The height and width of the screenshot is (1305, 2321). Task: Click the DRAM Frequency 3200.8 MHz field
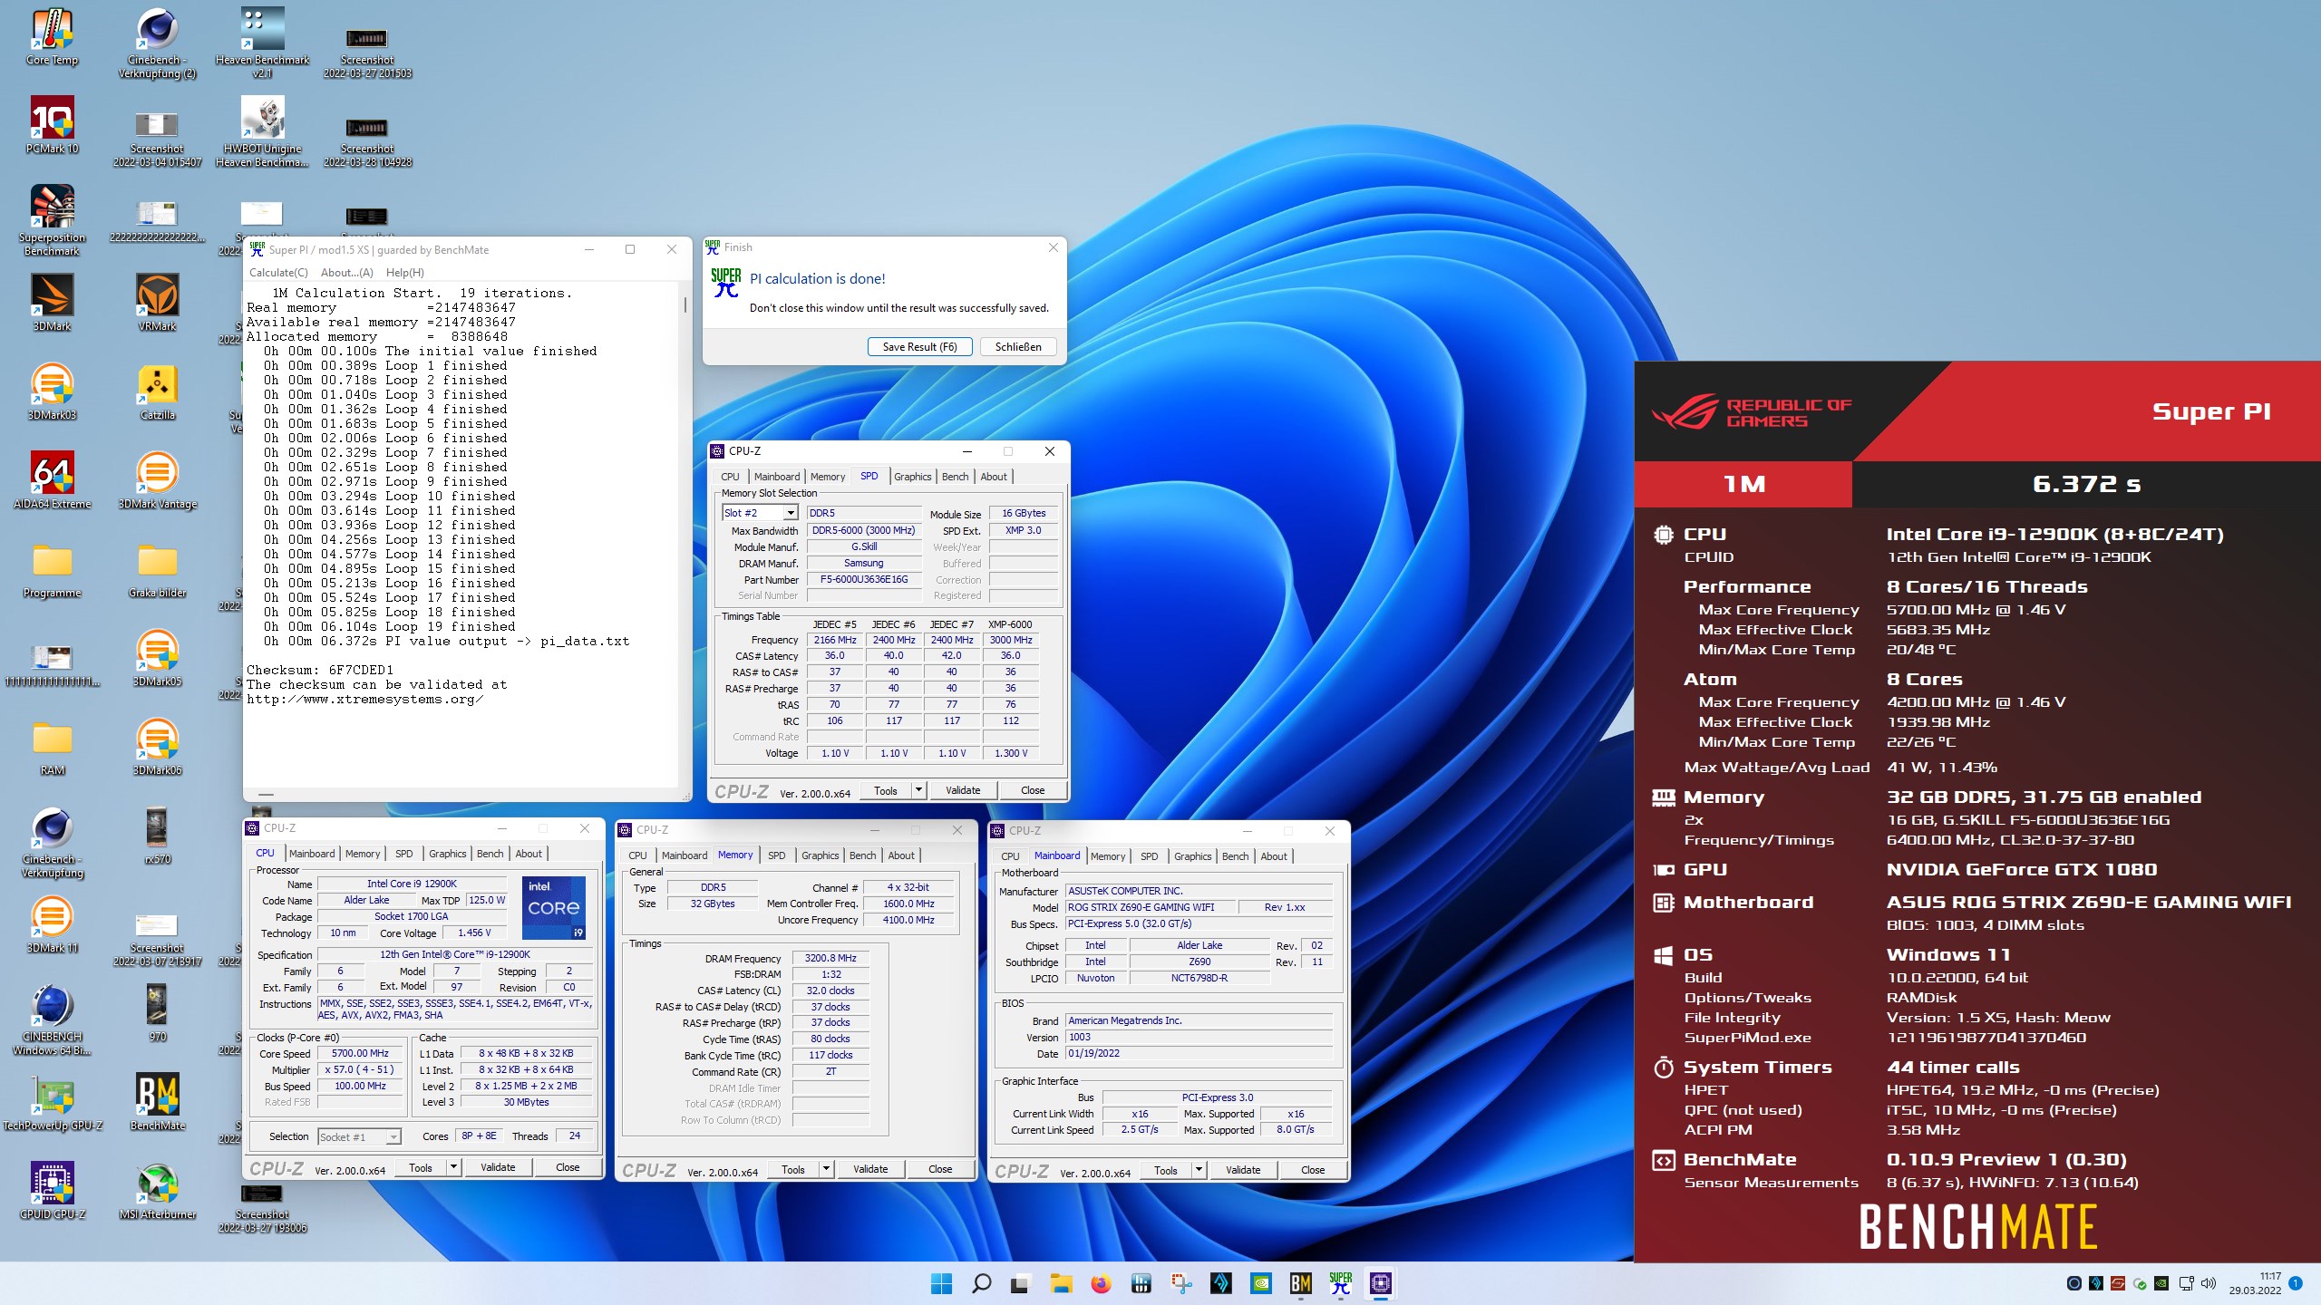830,958
